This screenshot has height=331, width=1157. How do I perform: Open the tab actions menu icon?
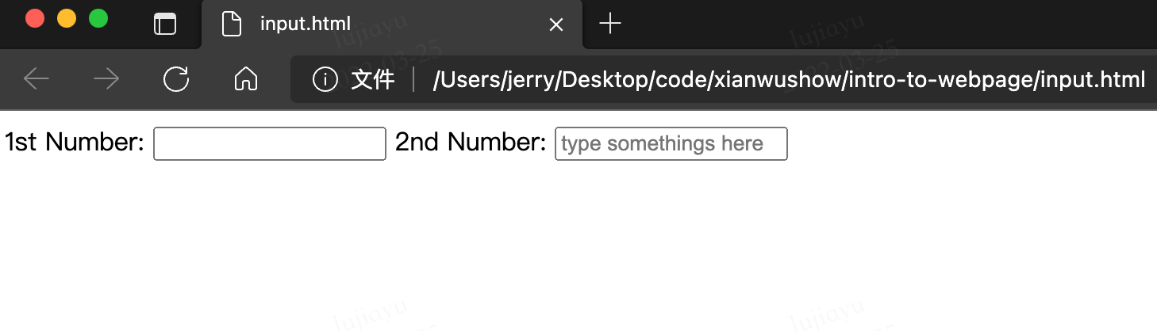(x=164, y=24)
